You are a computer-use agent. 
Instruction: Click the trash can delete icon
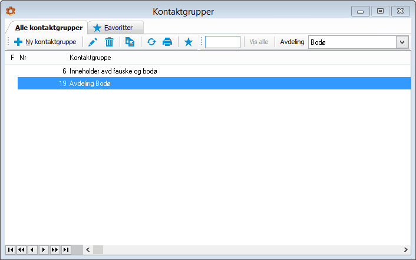tap(109, 42)
